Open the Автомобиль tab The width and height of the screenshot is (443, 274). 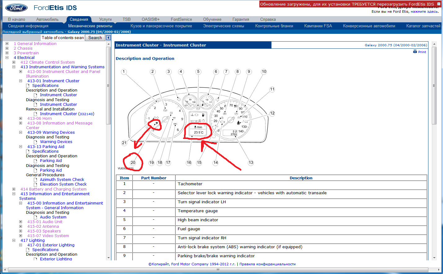pyautogui.click(x=47, y=19)
